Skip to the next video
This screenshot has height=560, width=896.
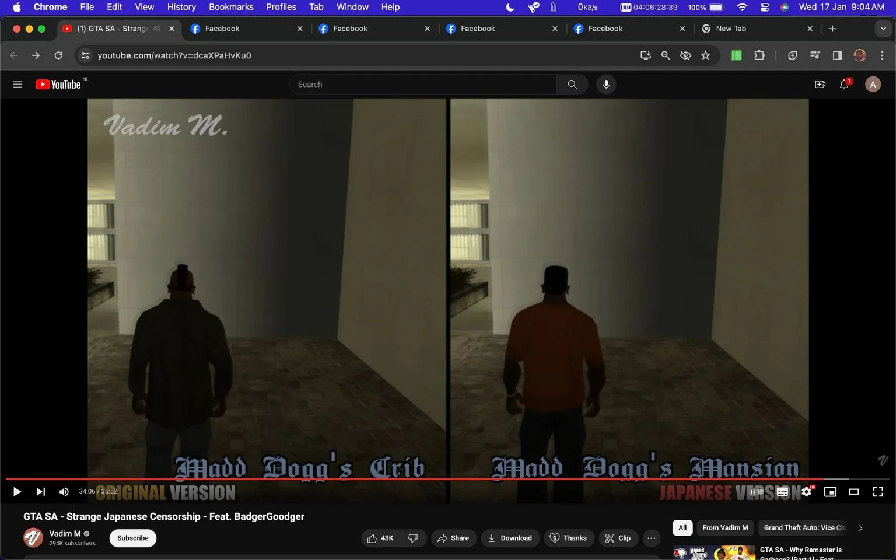[40, 492]
